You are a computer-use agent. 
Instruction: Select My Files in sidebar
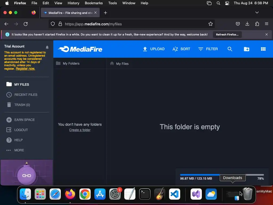pos(18,84)
